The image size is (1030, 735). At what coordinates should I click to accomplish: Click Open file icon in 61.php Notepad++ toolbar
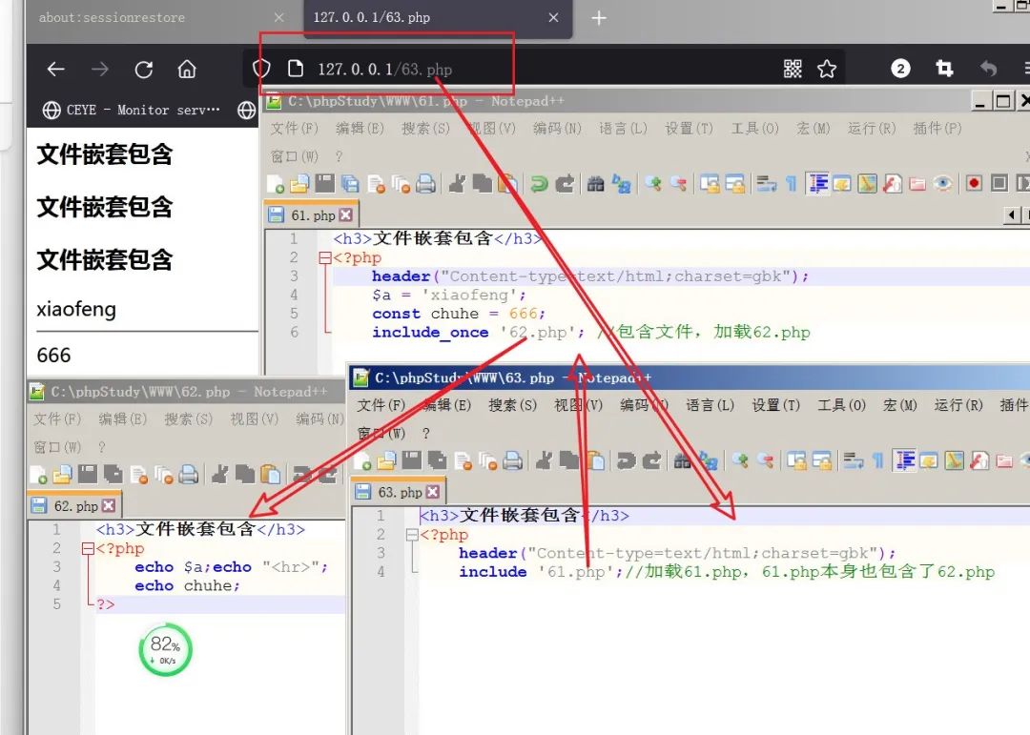[299, 185]
